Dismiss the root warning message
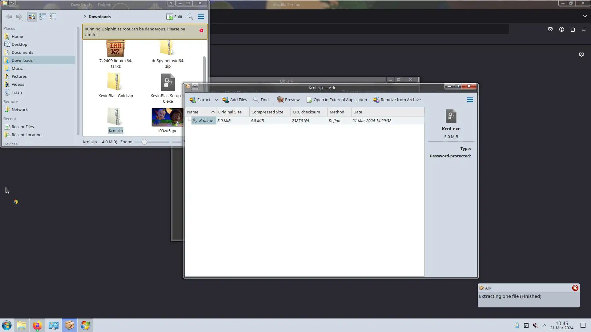Screen dimensions: 591x332 201,30
